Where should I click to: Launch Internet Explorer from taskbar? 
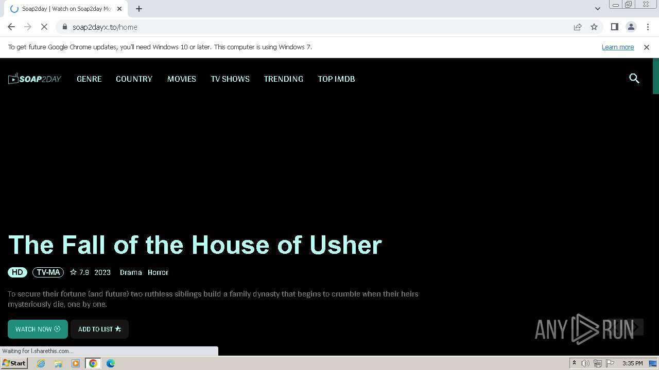point(41,363)
